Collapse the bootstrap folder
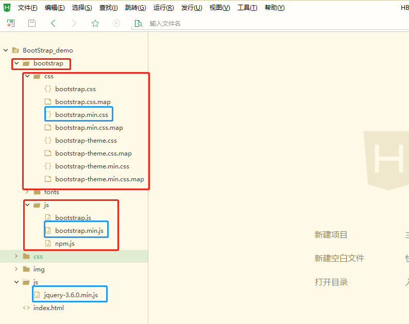The height and width of the screenshot is (324, 409). (x=16, y=63)
